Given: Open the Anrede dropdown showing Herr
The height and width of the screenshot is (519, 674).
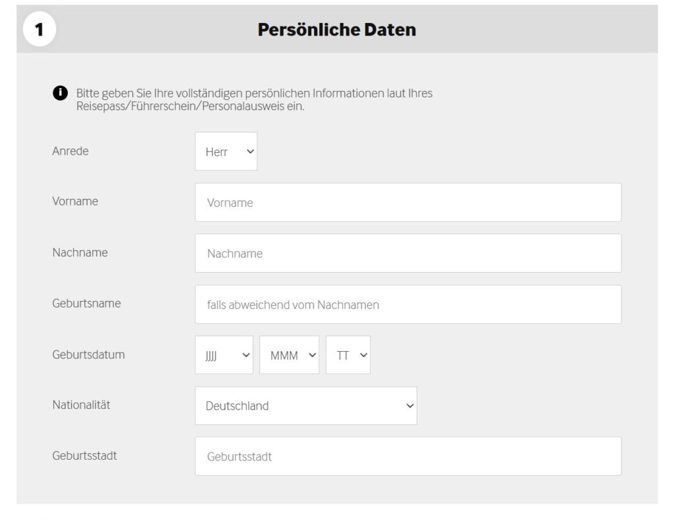Looking at the screenshot, I should (x=226, y=151).
